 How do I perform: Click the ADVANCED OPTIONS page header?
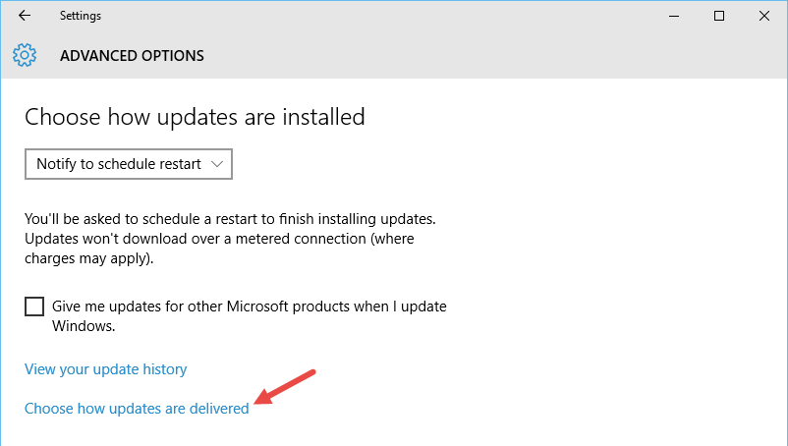tap(132, 56)
